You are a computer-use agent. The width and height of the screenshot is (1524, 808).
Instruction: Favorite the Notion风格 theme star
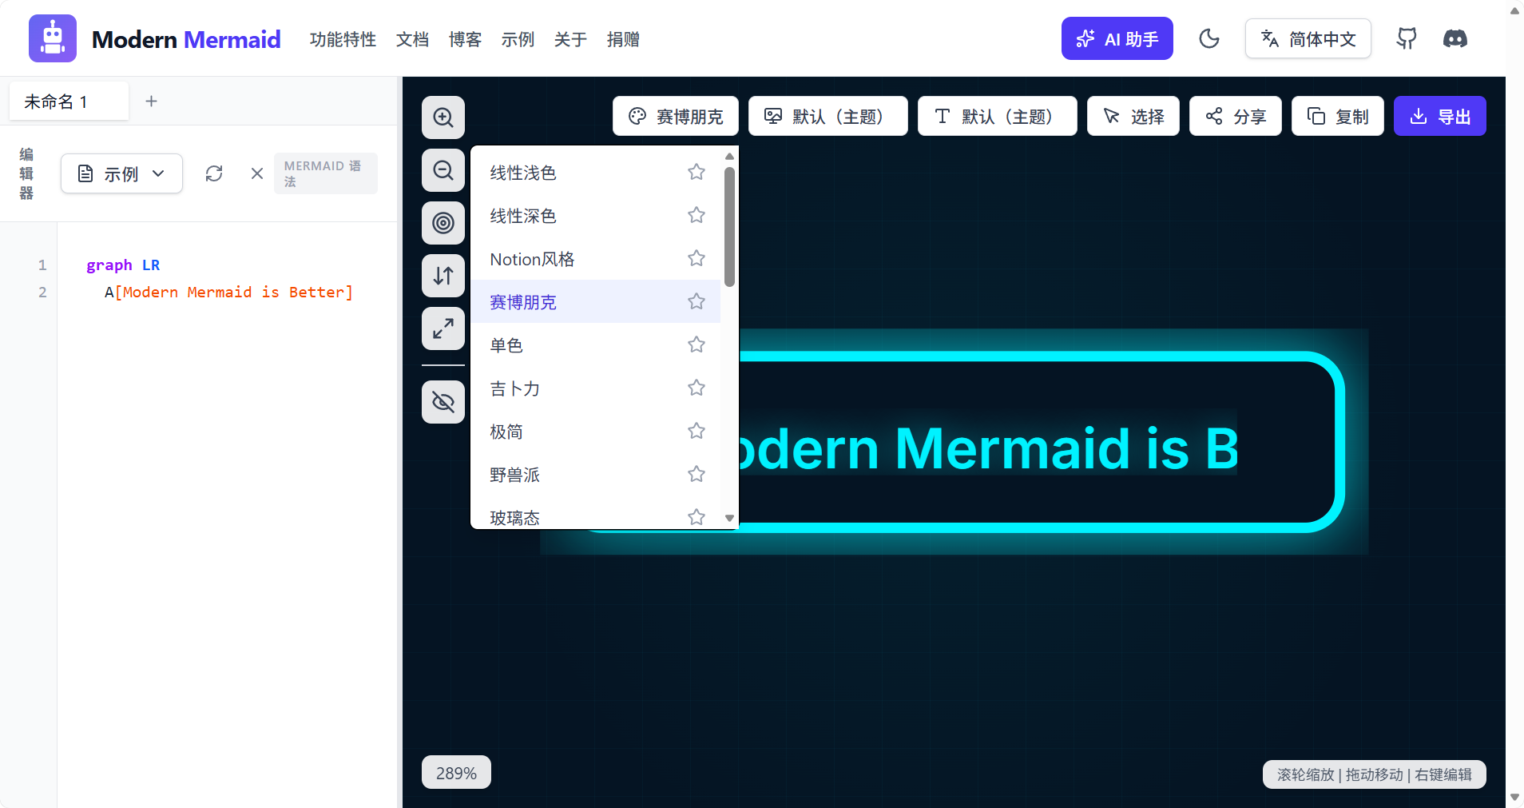pyautogui.click(x=697, y=258)
